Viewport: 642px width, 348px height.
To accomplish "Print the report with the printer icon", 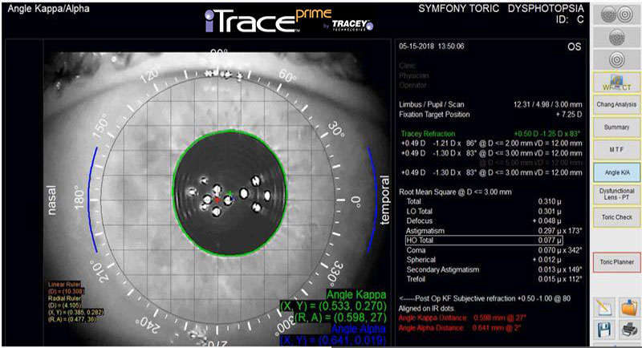I will (629, 330).
